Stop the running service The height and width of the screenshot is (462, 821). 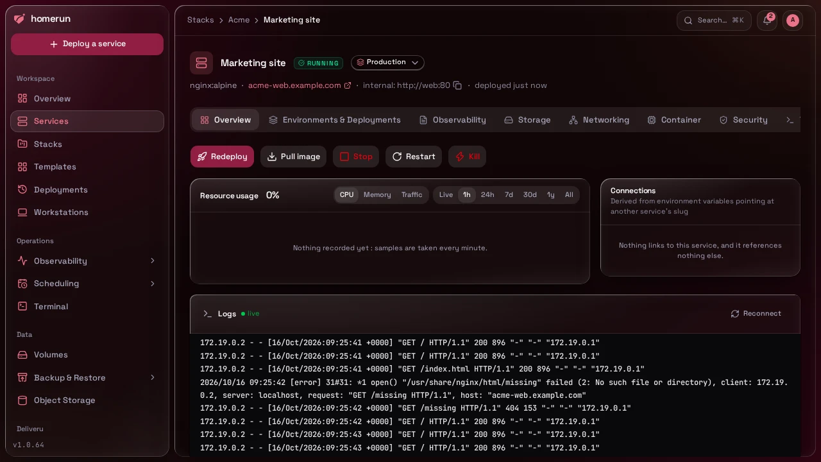pyautogui.click(x=356, y=157)
